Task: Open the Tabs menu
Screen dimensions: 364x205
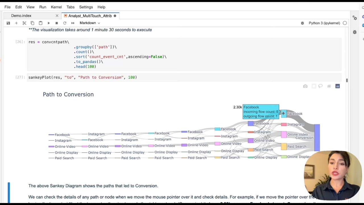Action: (70, 7)
